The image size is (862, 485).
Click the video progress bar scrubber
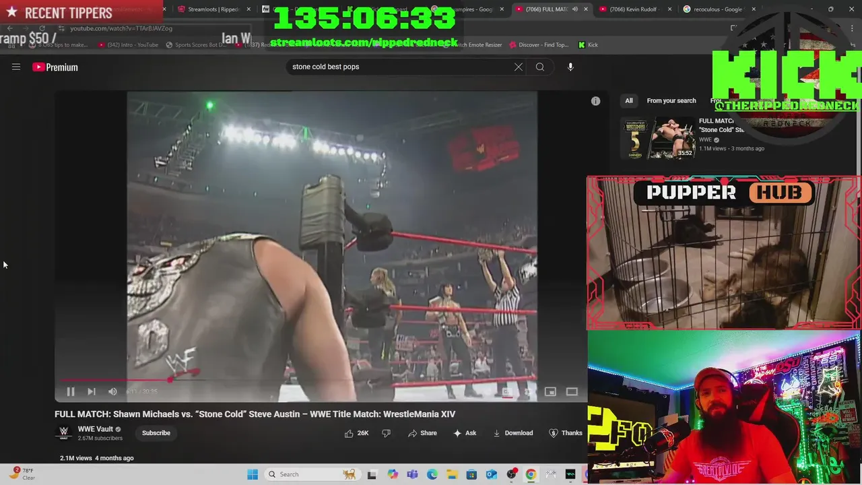click(x=170, y=380)
